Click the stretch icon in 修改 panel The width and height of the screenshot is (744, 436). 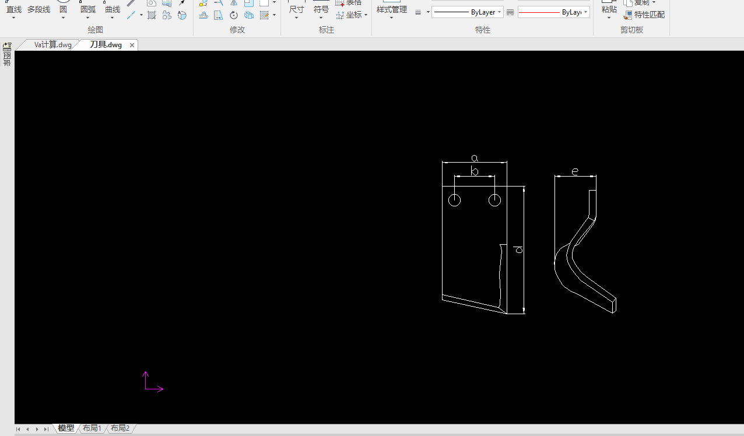pyautogui.click(x=218, y=15)
